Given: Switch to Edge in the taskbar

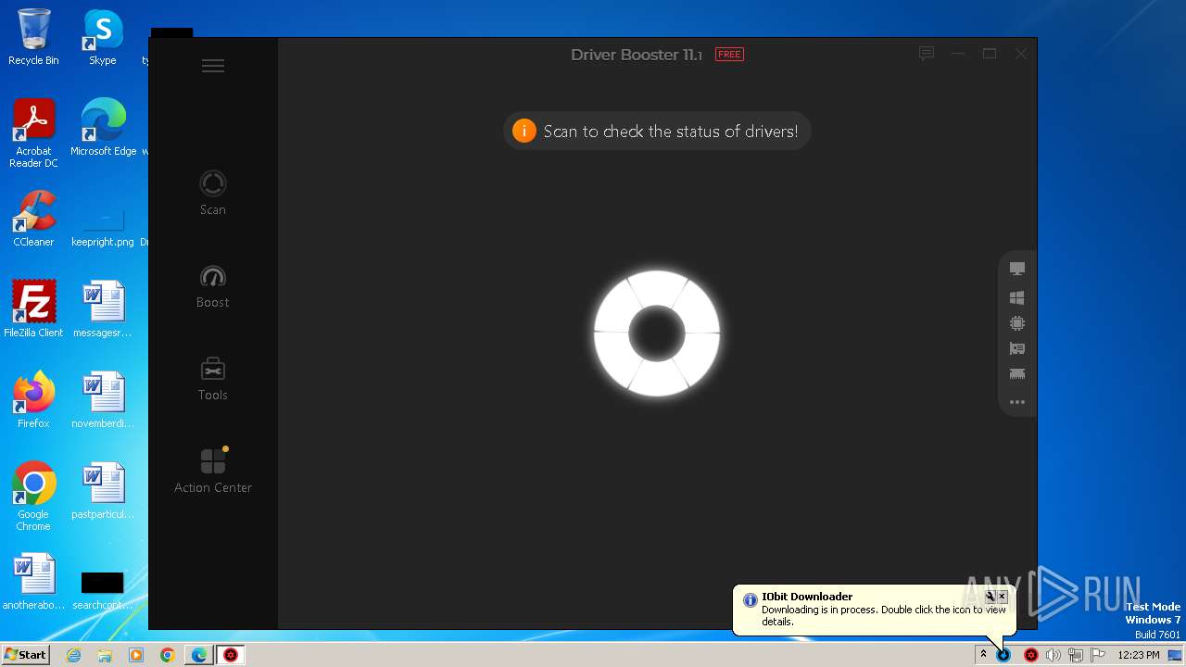Looking at the screenshot, I should [199, 655].
